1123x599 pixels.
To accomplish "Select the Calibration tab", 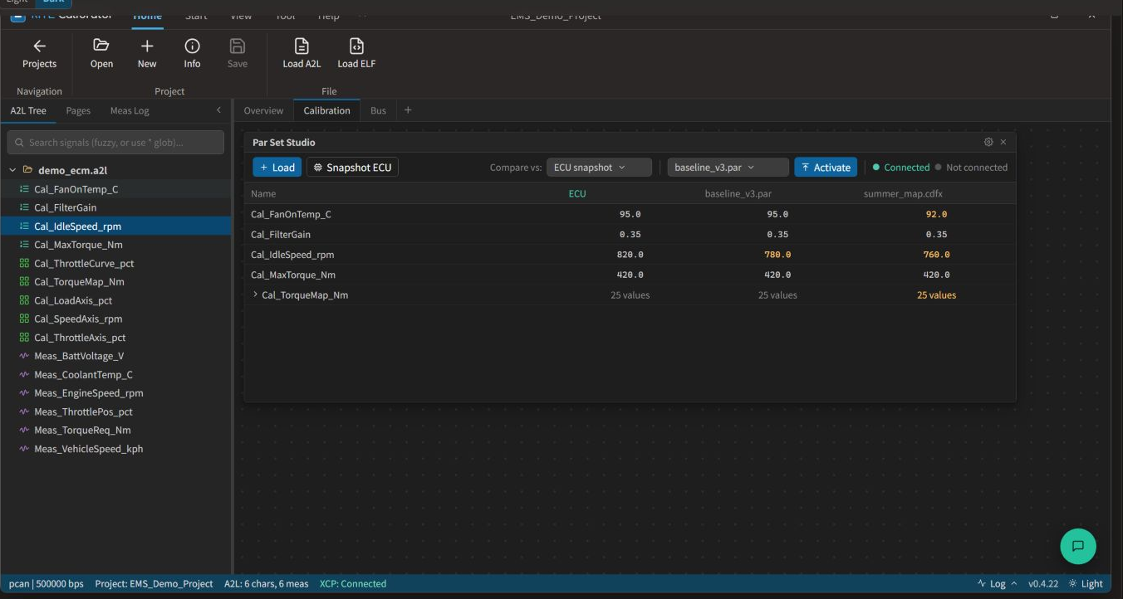I will pyautogui.click(x=326, y=110).
